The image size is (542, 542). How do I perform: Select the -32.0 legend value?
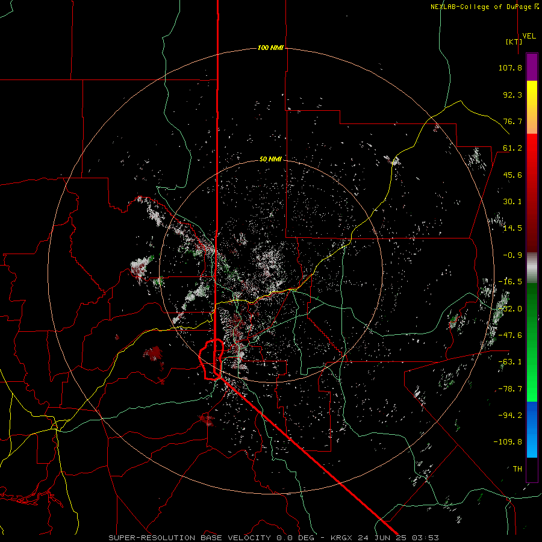coord(510,309)
